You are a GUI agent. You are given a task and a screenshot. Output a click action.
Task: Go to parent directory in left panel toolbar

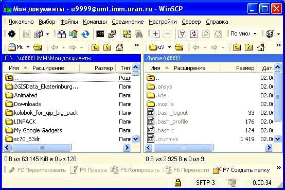[95, 47]
